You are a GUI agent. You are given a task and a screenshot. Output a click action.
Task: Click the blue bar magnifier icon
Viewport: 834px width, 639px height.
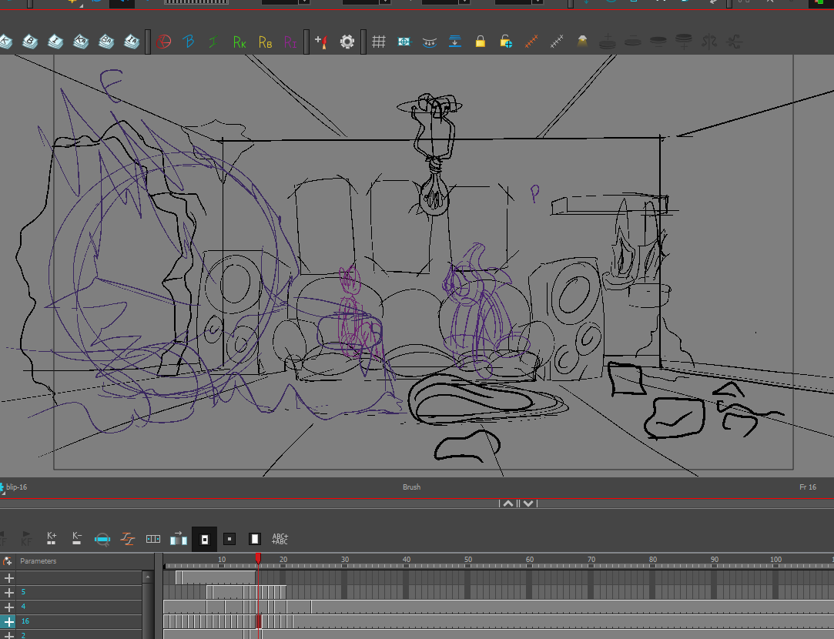tap(102, 540)
